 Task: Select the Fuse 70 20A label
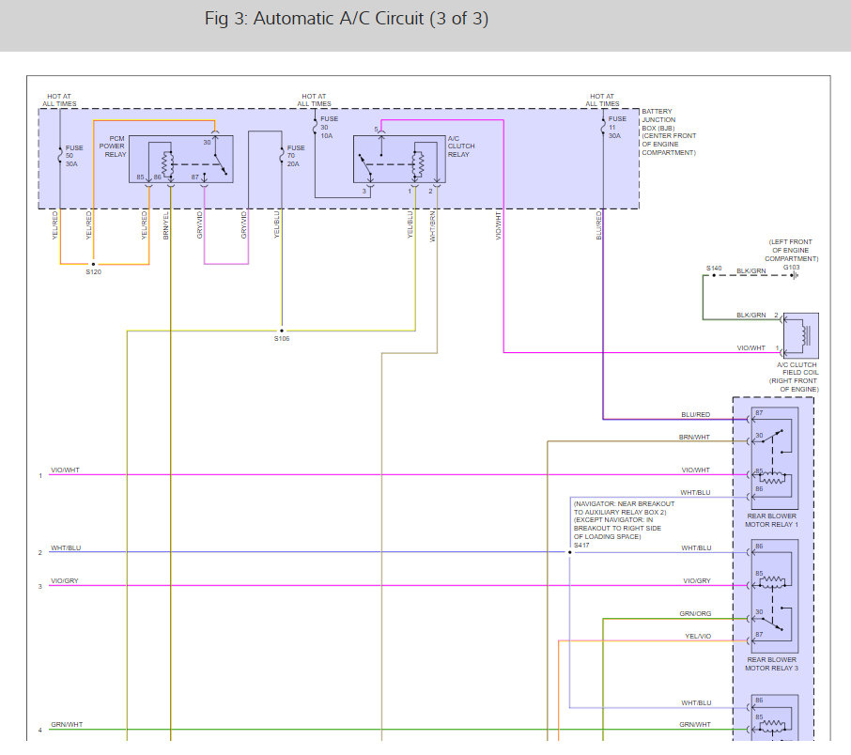point(296,156)
